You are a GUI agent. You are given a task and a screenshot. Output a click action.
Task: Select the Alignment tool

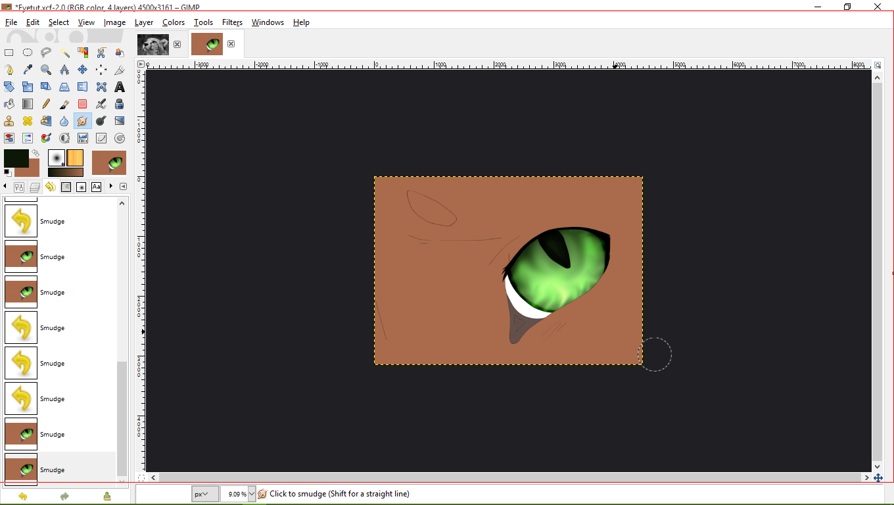101,70
